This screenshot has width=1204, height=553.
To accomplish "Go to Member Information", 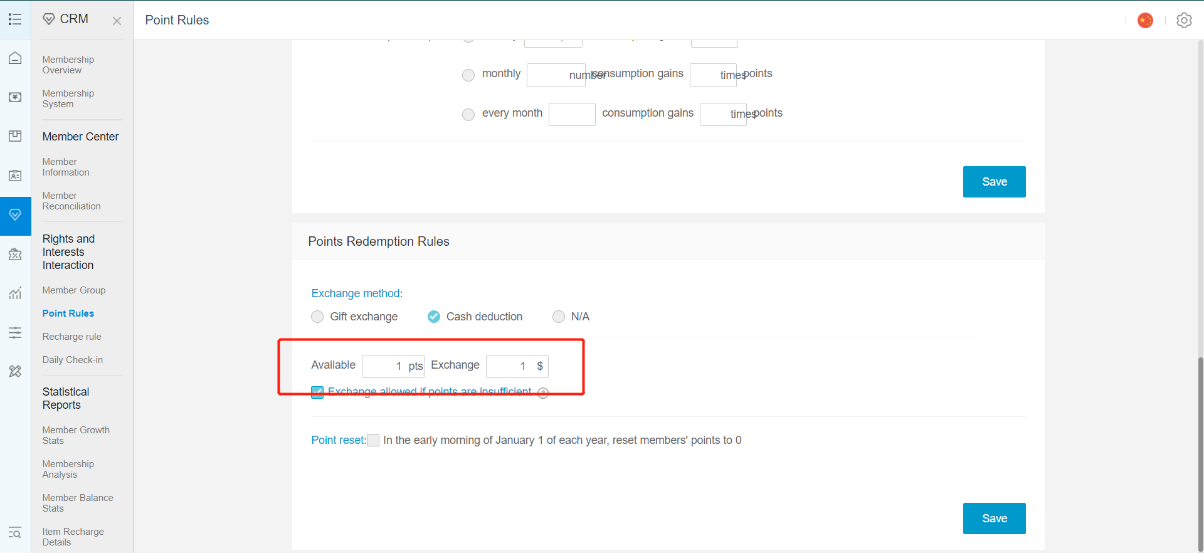I will (66, 167).
